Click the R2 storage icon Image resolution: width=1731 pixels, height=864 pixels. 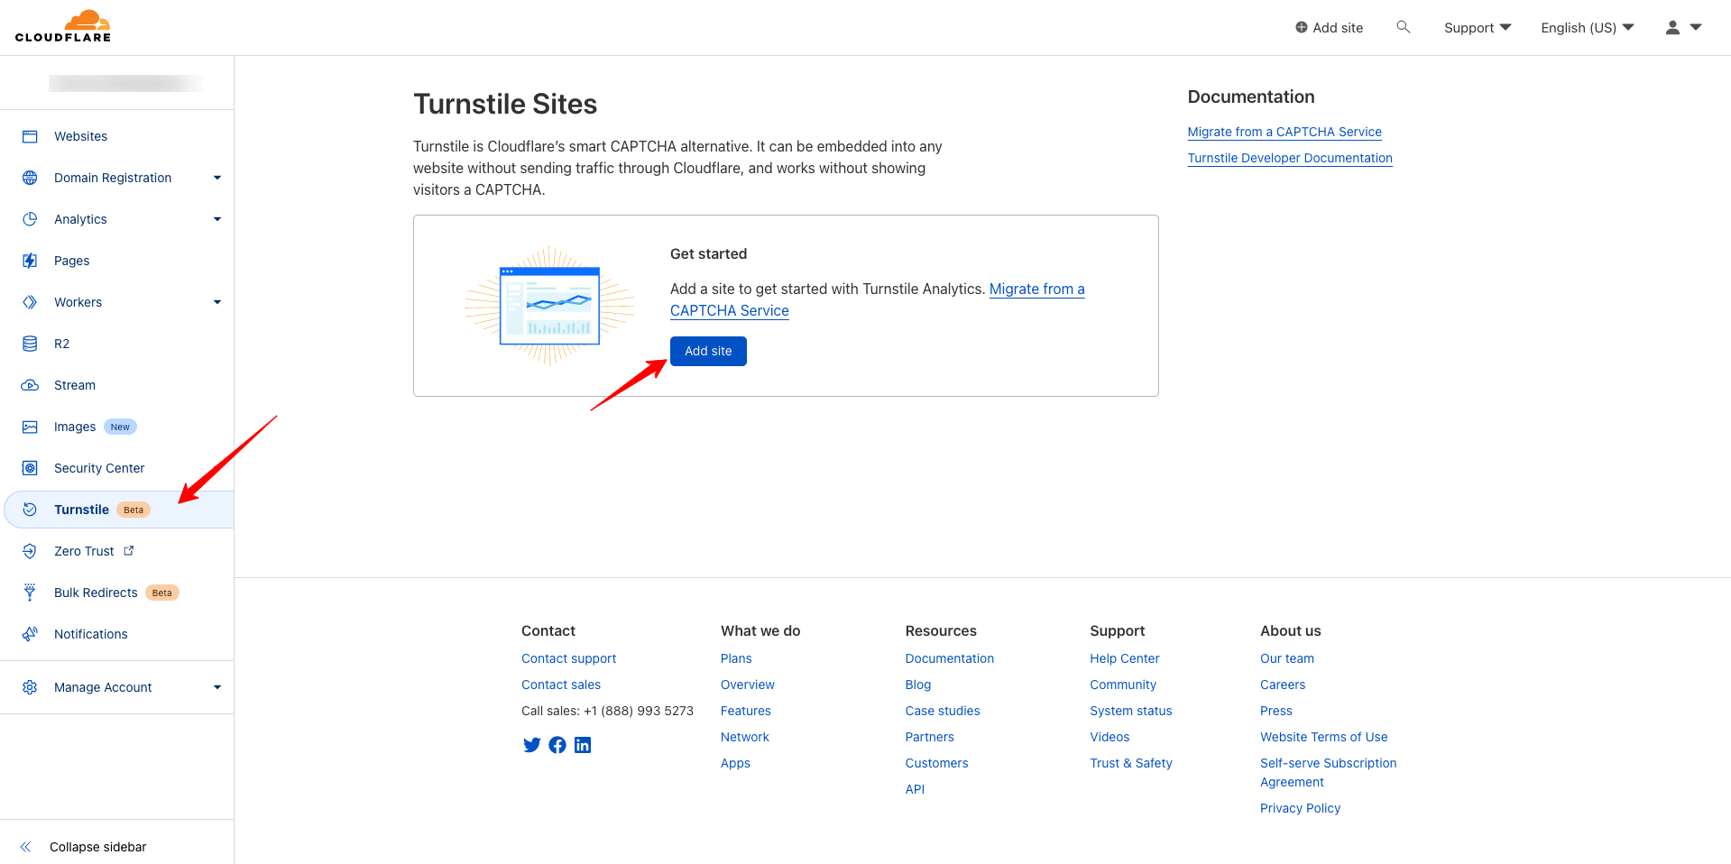click(x=30, y=344)
